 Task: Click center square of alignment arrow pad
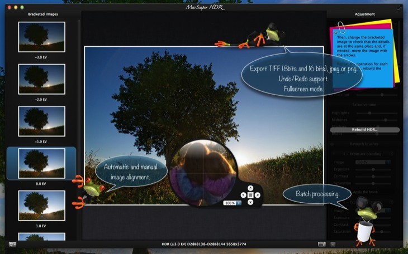click(250, 195)
